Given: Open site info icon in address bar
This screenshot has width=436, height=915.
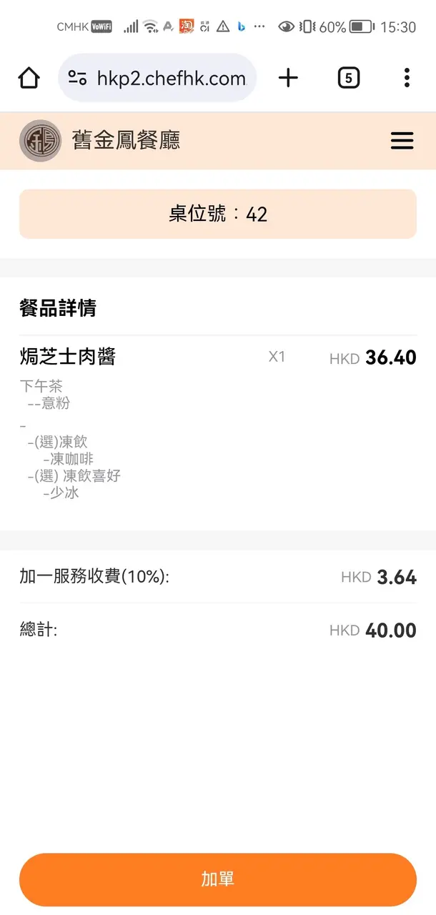Looking at the screenshot, I should click(x=77, y=78).
